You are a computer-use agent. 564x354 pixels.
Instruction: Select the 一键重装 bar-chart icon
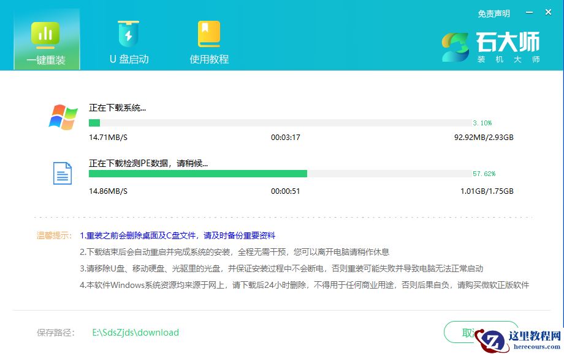tap(46, 34)
